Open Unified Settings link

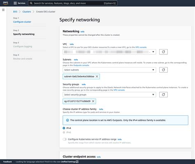pyautogui.click(x=68, y=162)
